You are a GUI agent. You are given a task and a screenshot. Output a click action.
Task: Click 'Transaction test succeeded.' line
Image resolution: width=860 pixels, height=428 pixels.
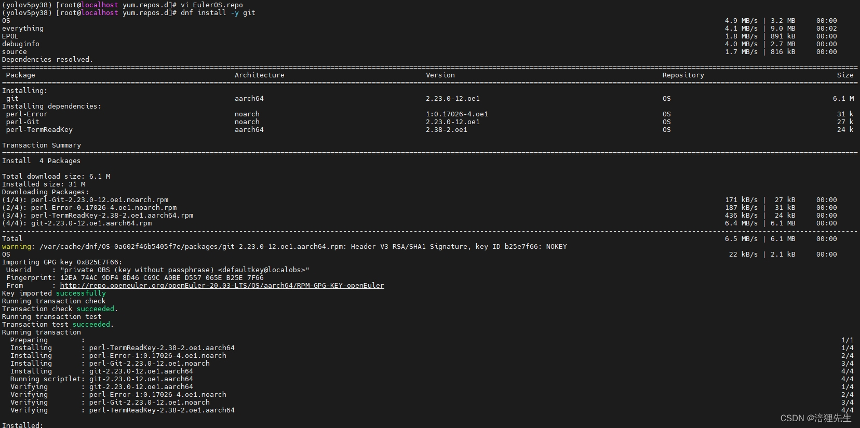tap(58, 325)
